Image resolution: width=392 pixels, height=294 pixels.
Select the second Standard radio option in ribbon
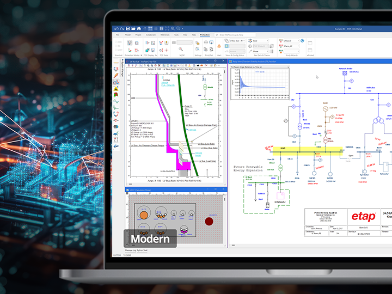point(116,45)
